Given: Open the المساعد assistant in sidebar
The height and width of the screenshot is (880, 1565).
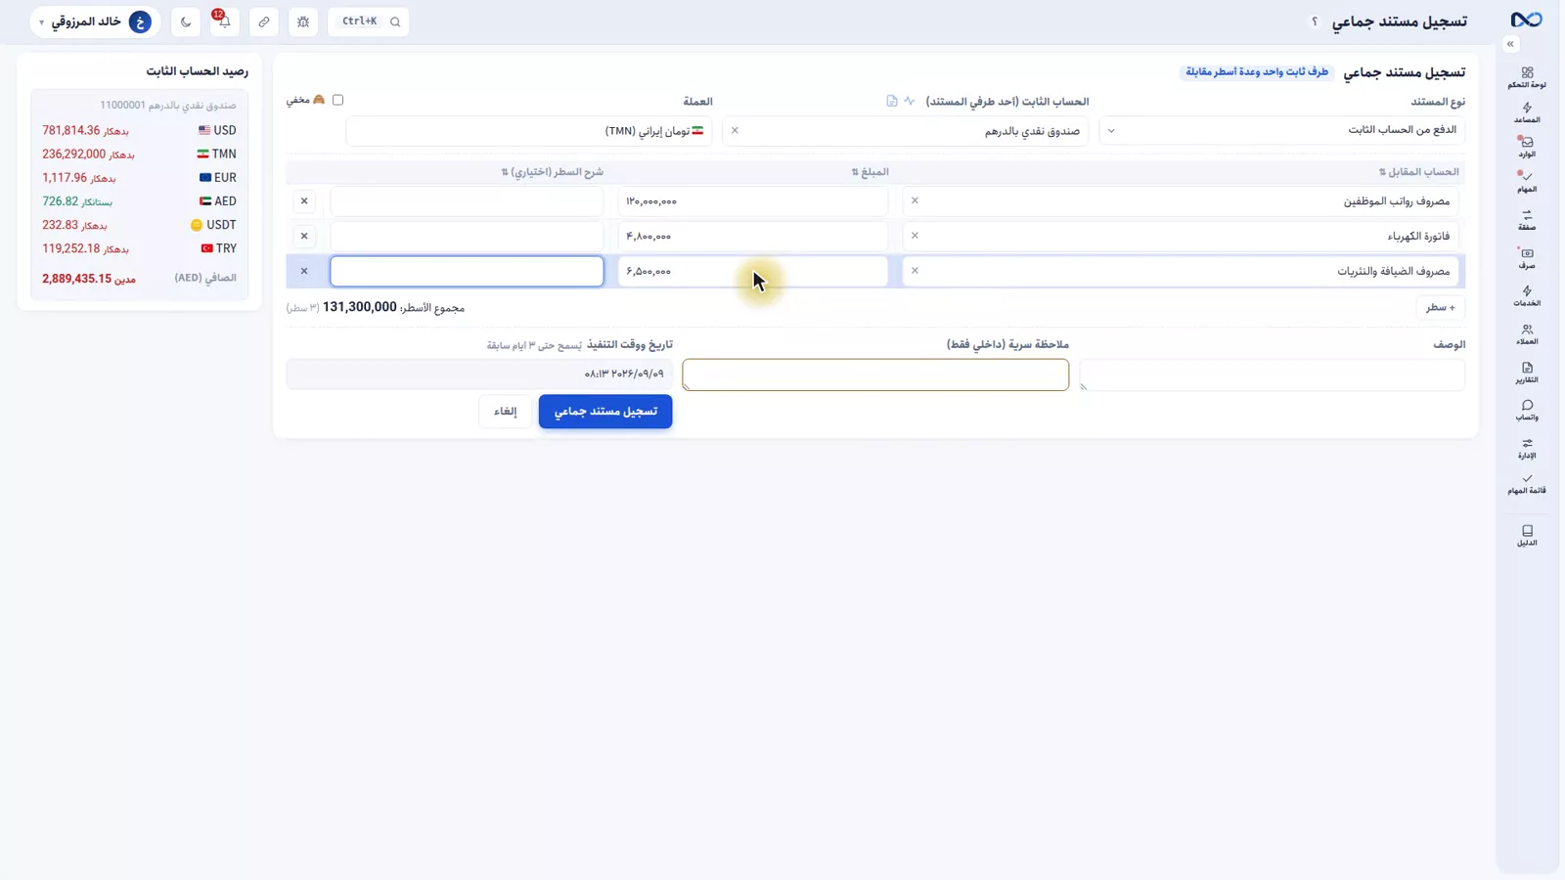Looking at the screenshot, I should [x=1527, y=112].
